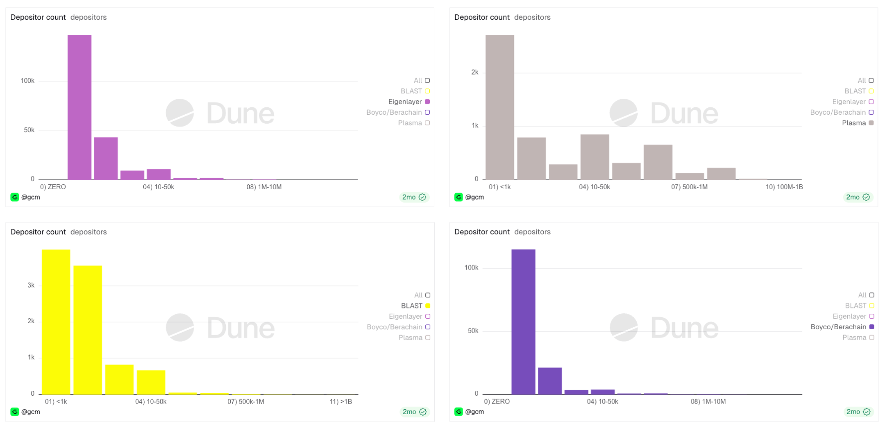The height and width of the screenshot is (428, 885).
Task: Enable the All series in Eigenlayer chart legend
Action: point(427,80)
